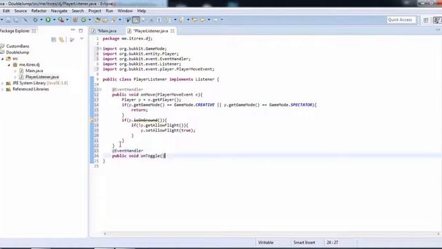Click the New Java Package icon

click(75, 20)
